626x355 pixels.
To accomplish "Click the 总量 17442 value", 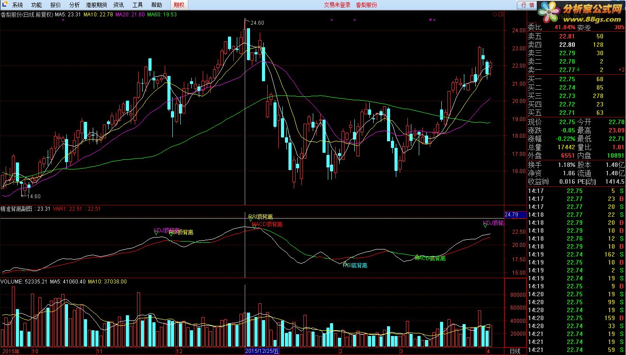I will [566, 147].
